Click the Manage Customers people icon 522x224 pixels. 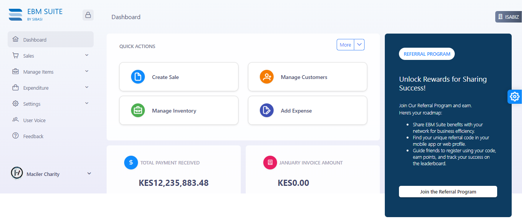click(x=266, y=76)
